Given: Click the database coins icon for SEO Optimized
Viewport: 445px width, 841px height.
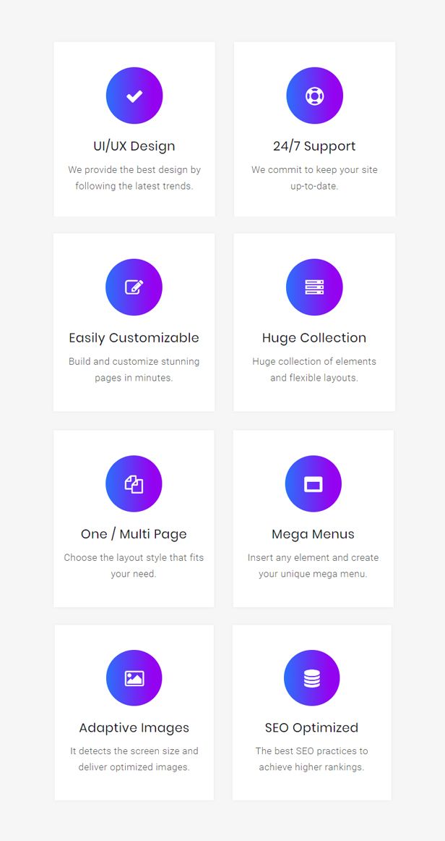Looking at the screenshot, I should 311,678.
